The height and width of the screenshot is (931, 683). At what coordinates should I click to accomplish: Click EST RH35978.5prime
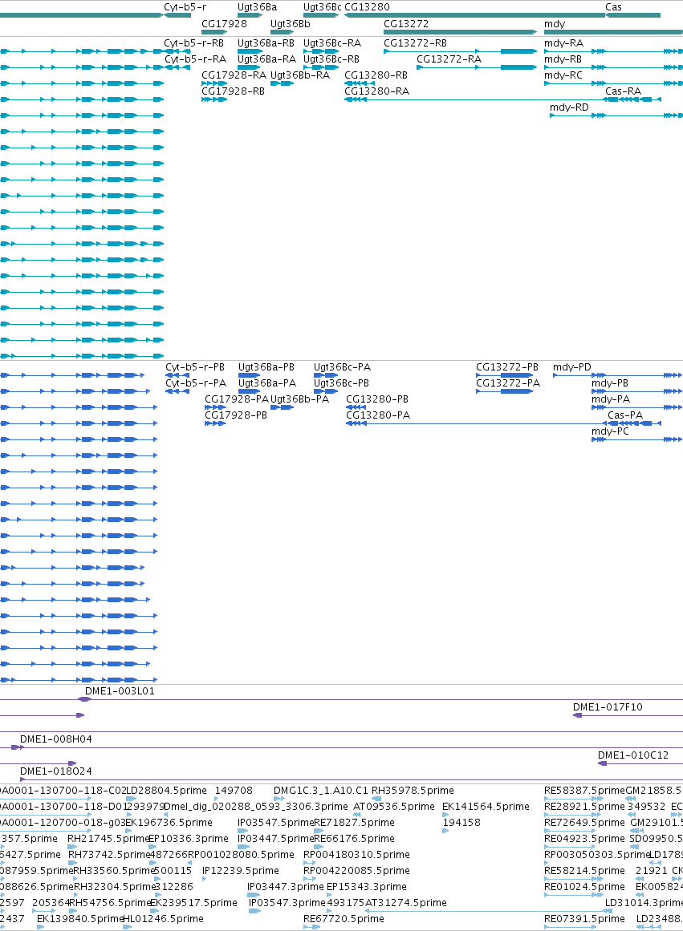[413, 791]
